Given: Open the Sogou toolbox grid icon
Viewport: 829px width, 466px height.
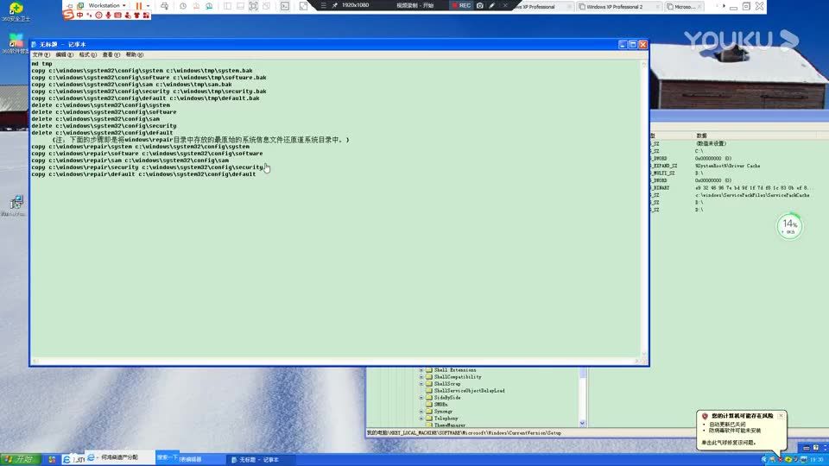Looking at the screenshot, I should coord(147,16).
